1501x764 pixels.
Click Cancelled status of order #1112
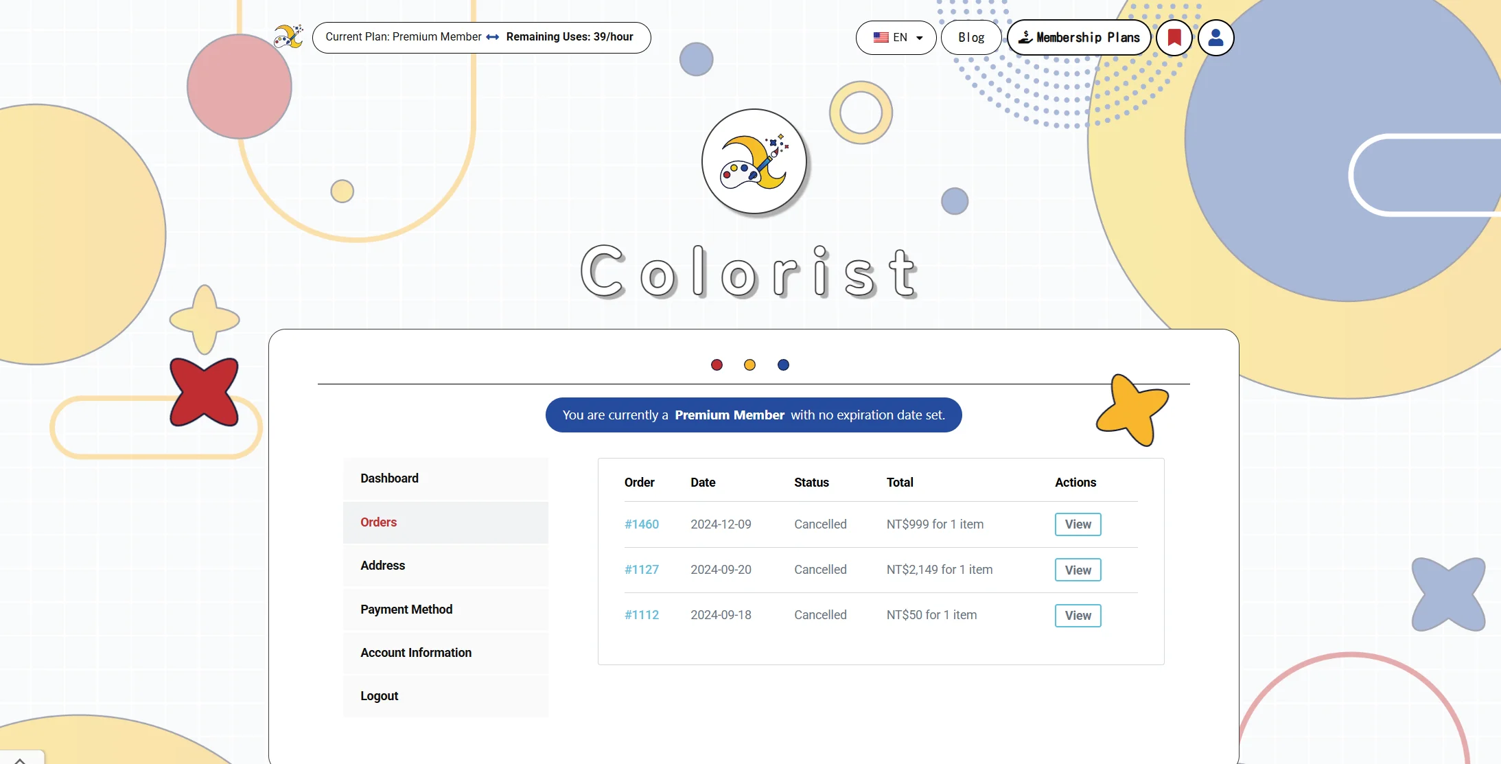pyautogui.click(x=820, y=615)
